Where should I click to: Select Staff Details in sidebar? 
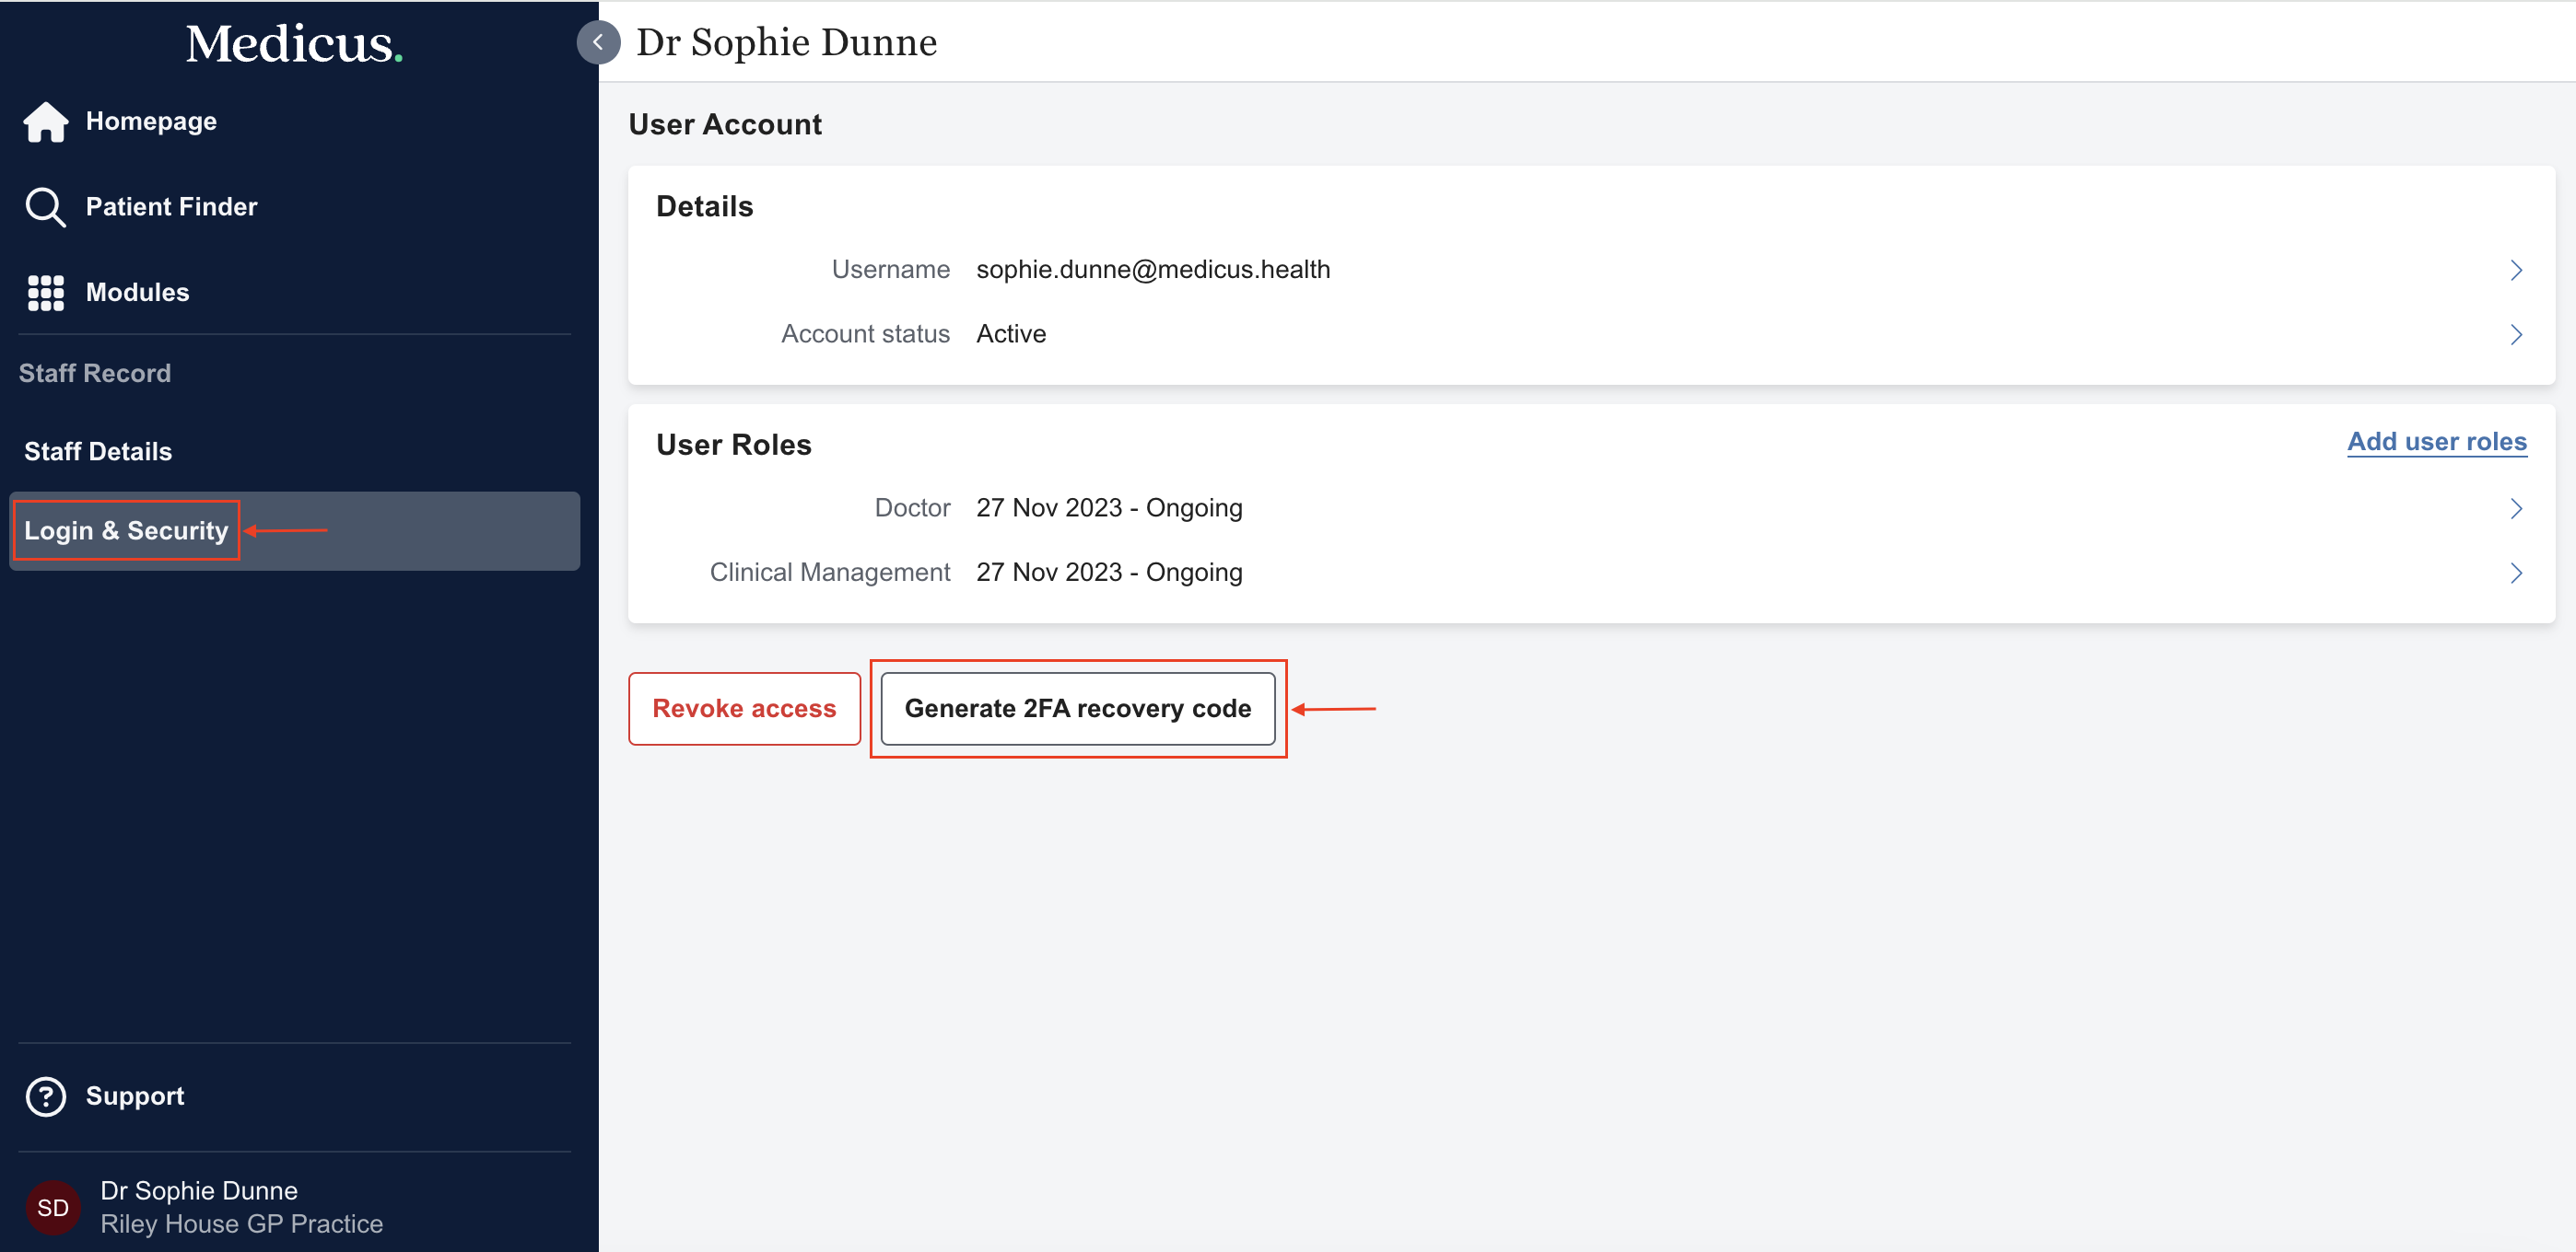click(x=98, y=452)
